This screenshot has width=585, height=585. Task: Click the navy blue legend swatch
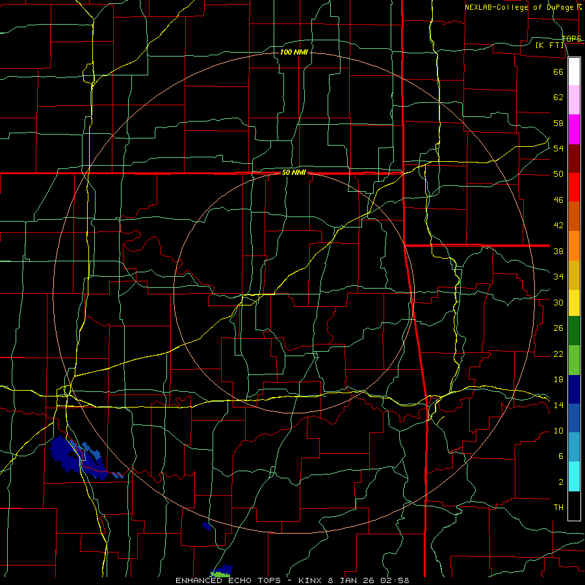(x=574, y=389)
